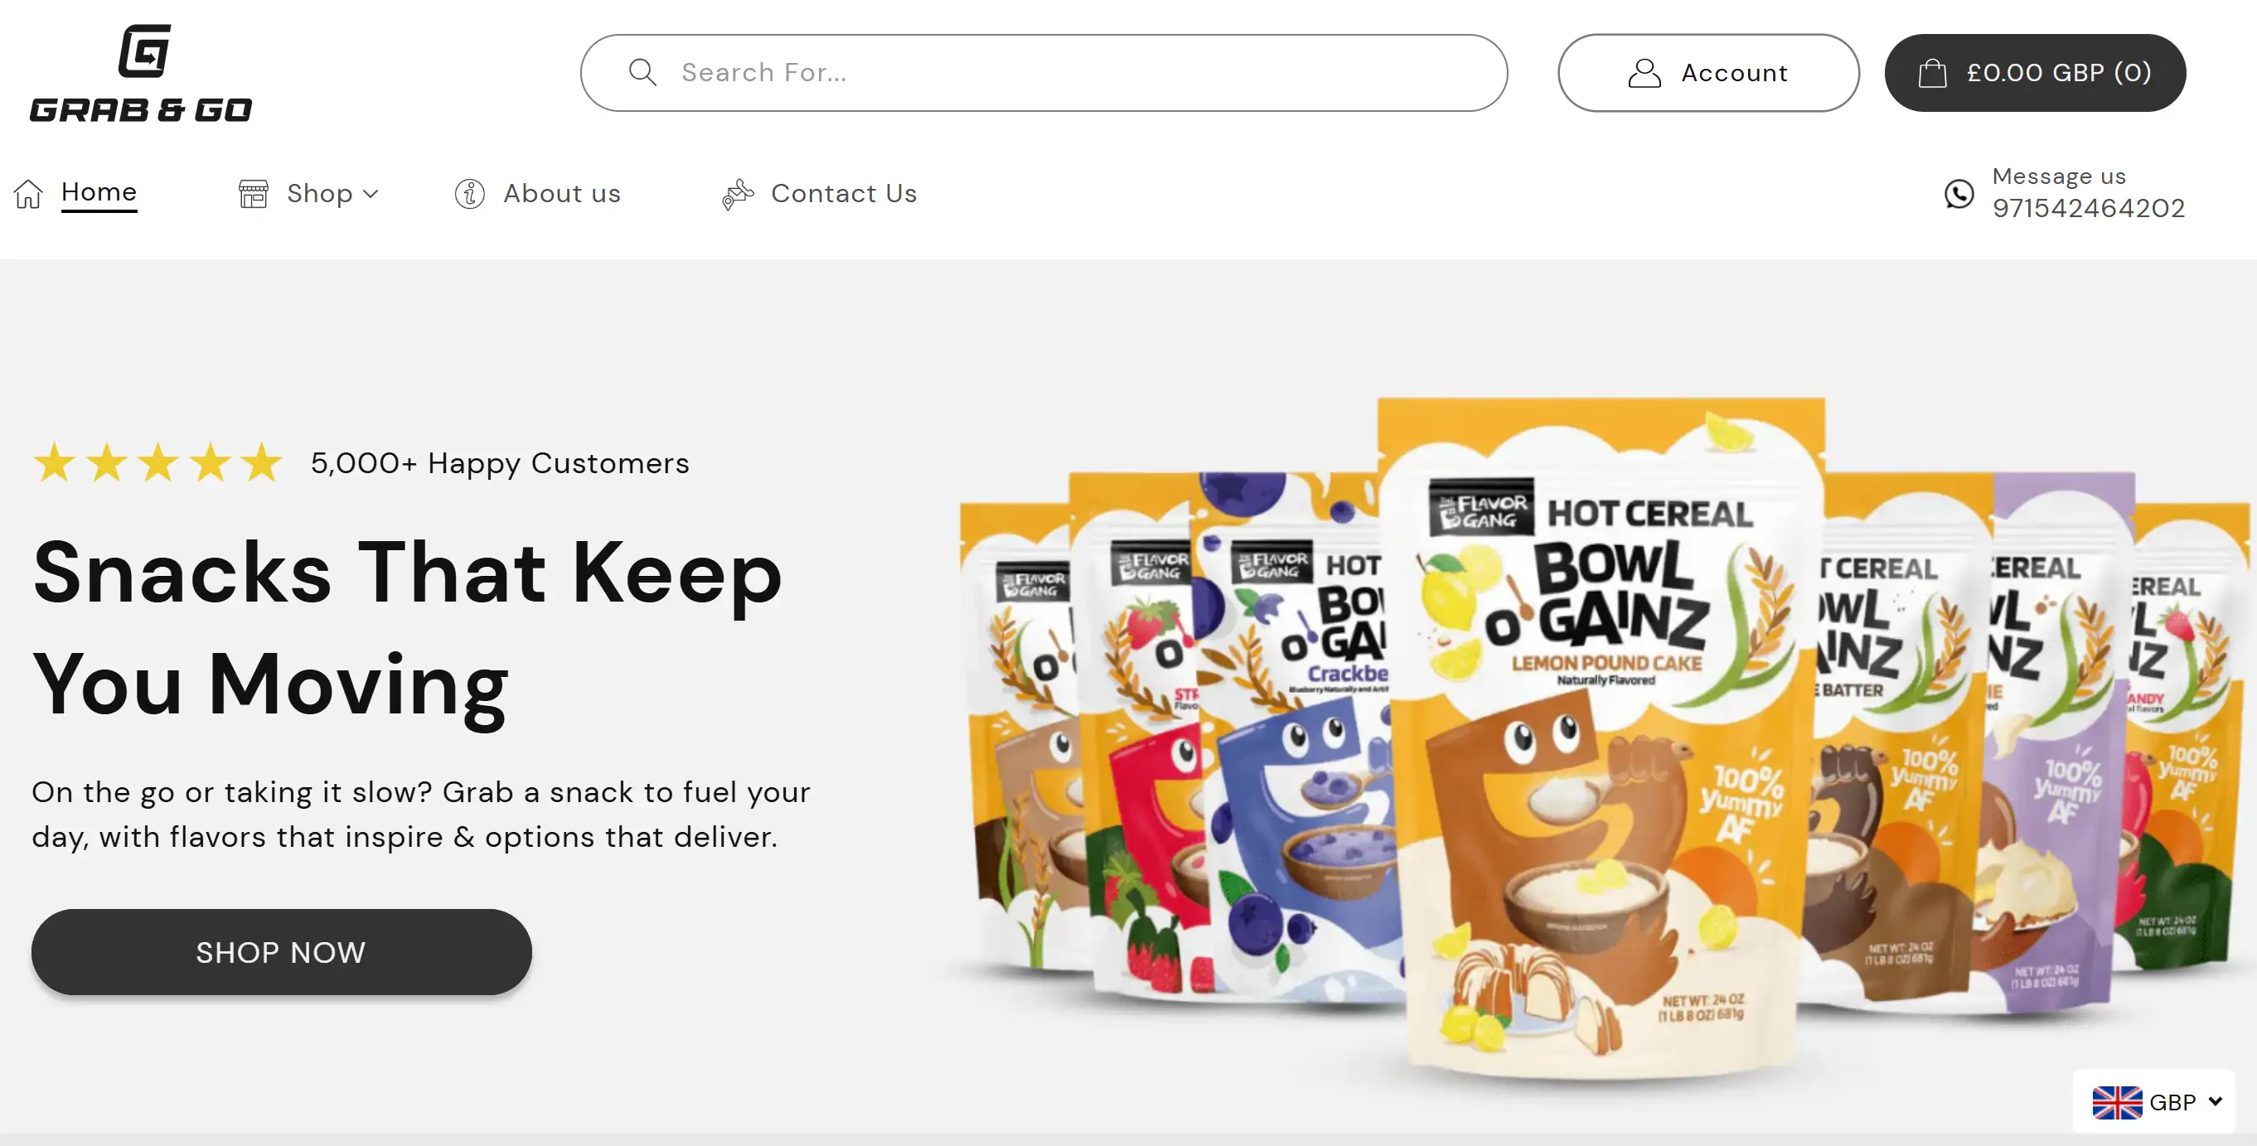Viewport: 2257px width, 1146px height.
Task: Click the About us info icon
Action: point(470,194)
